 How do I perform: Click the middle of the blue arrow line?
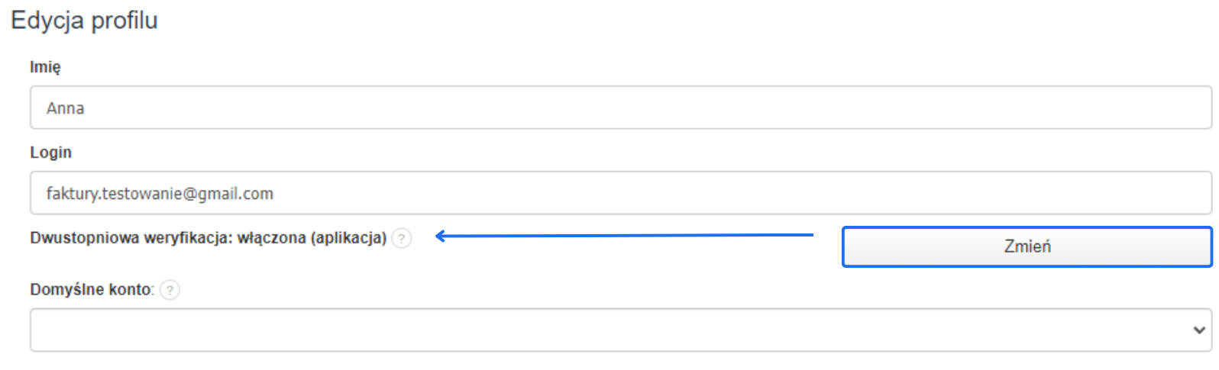625,236
